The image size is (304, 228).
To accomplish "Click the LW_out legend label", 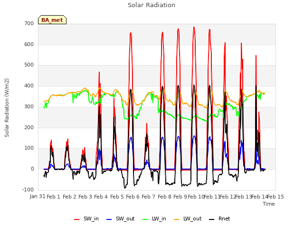I will pos(192,218).
